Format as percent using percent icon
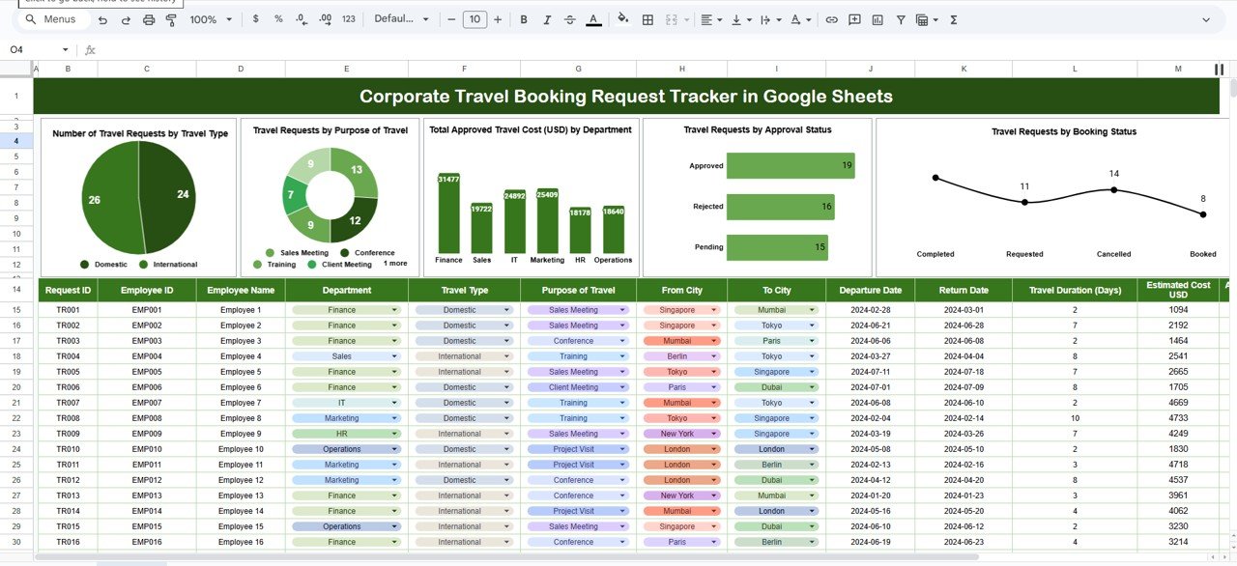Image resolution: width=1237 pixels, height=566 pixels. pyautogui.click(x=276, y=19)
